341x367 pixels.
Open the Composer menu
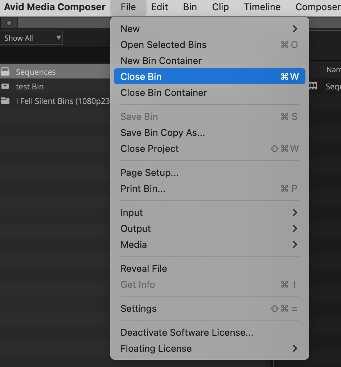click(x=318, y=7)
